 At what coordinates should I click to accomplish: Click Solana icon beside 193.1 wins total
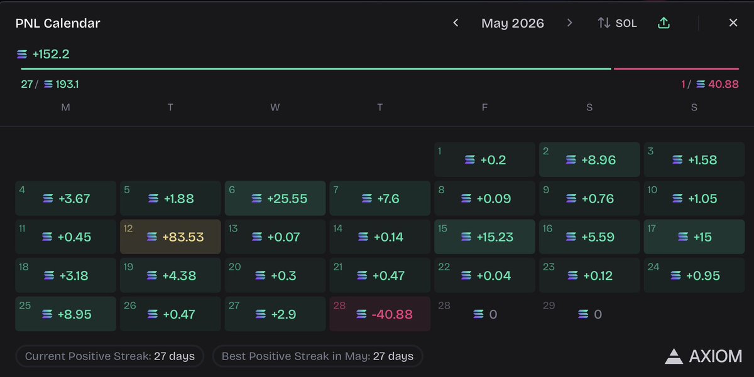point(48,84)
